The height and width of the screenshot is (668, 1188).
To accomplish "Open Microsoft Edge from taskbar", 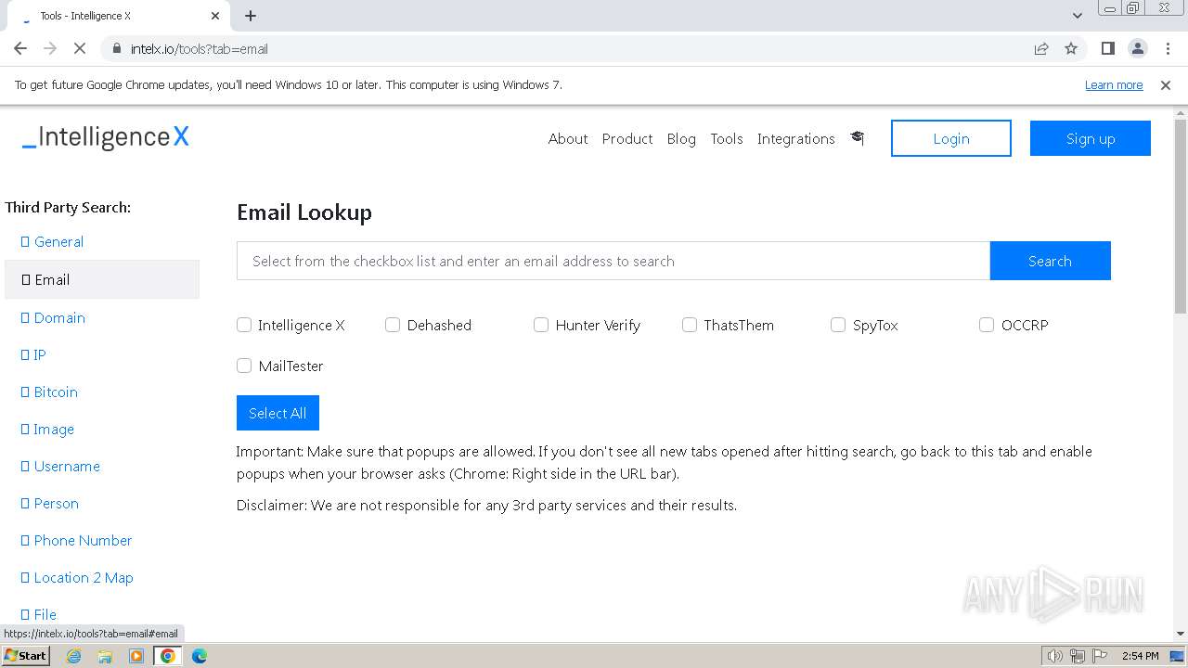I will [x=199, y=656].
